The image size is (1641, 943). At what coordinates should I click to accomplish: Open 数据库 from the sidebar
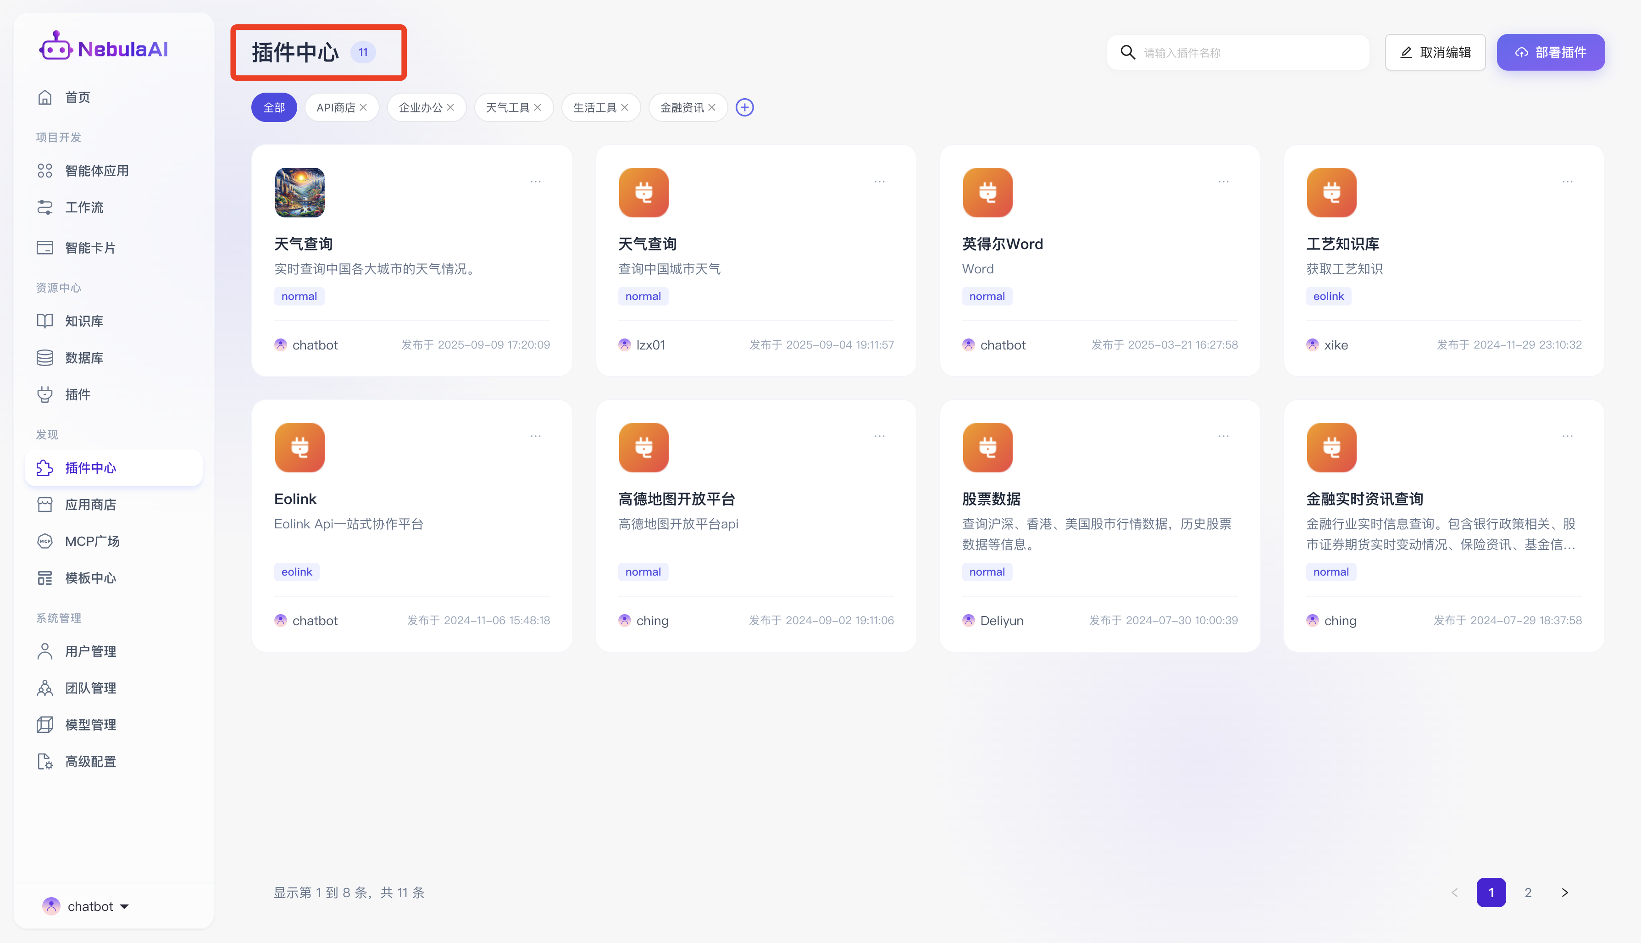pyautogui.click(x=83, y=357)
